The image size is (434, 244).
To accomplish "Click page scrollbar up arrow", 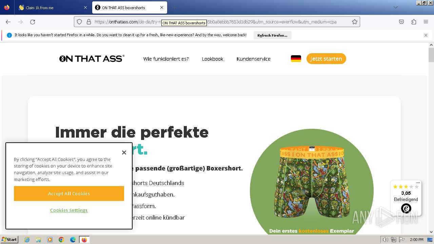I will [x=431, y=45].
